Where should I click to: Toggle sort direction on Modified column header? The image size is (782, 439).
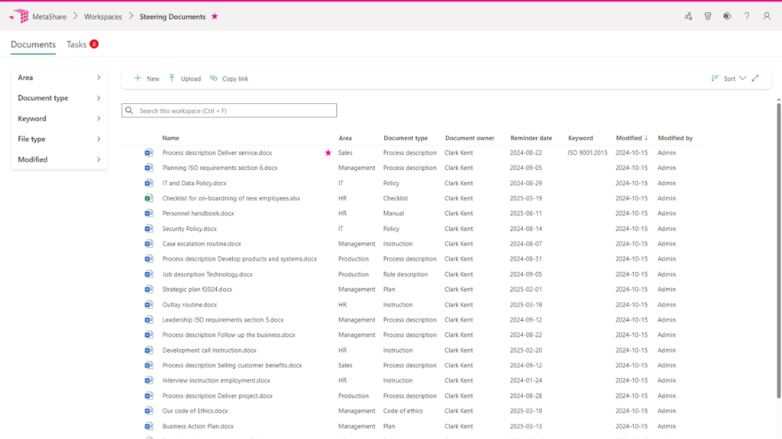point(632,138)
